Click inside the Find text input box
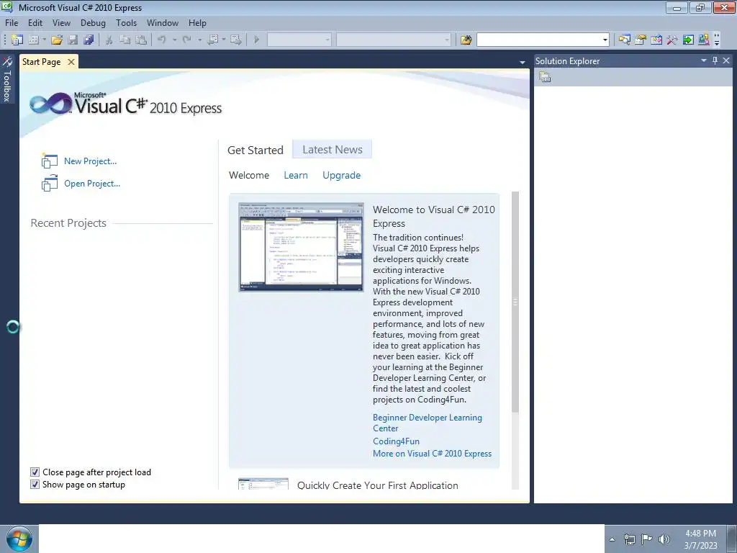This screenshot has width=737, height=553. (x=538, y=40)
